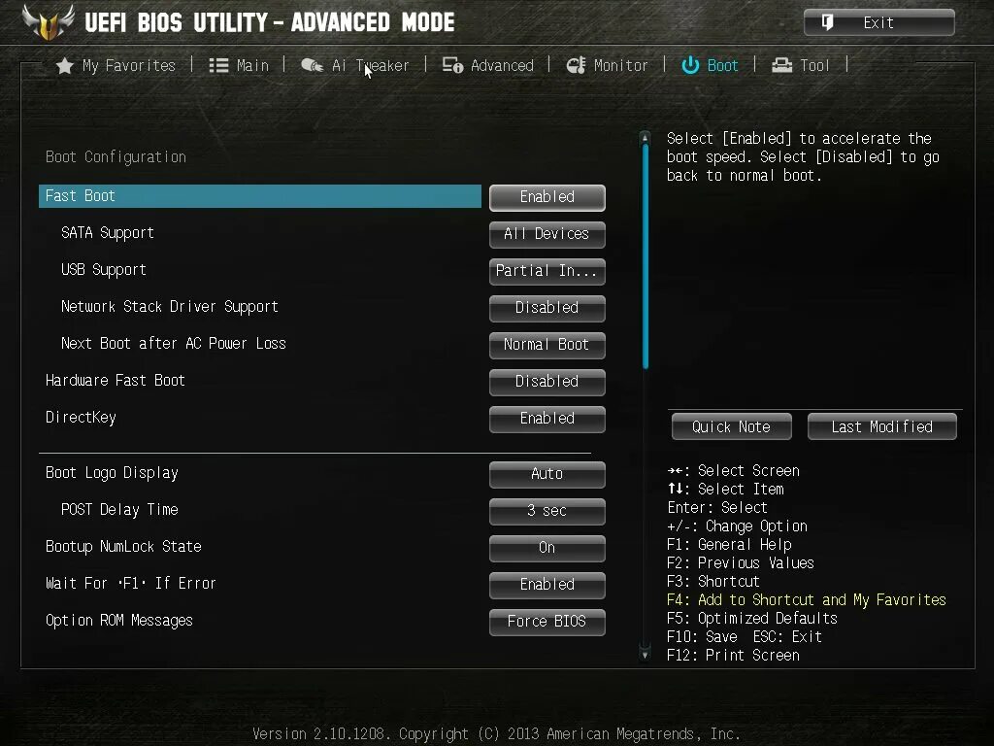
Task: Open the Ai Tweaker tab
Action: (x=370, y=65)
